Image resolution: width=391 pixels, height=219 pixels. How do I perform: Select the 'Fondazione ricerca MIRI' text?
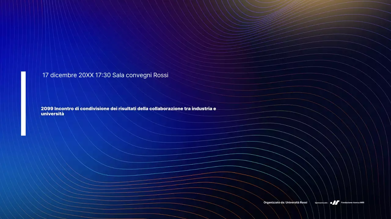coord(353,203)
